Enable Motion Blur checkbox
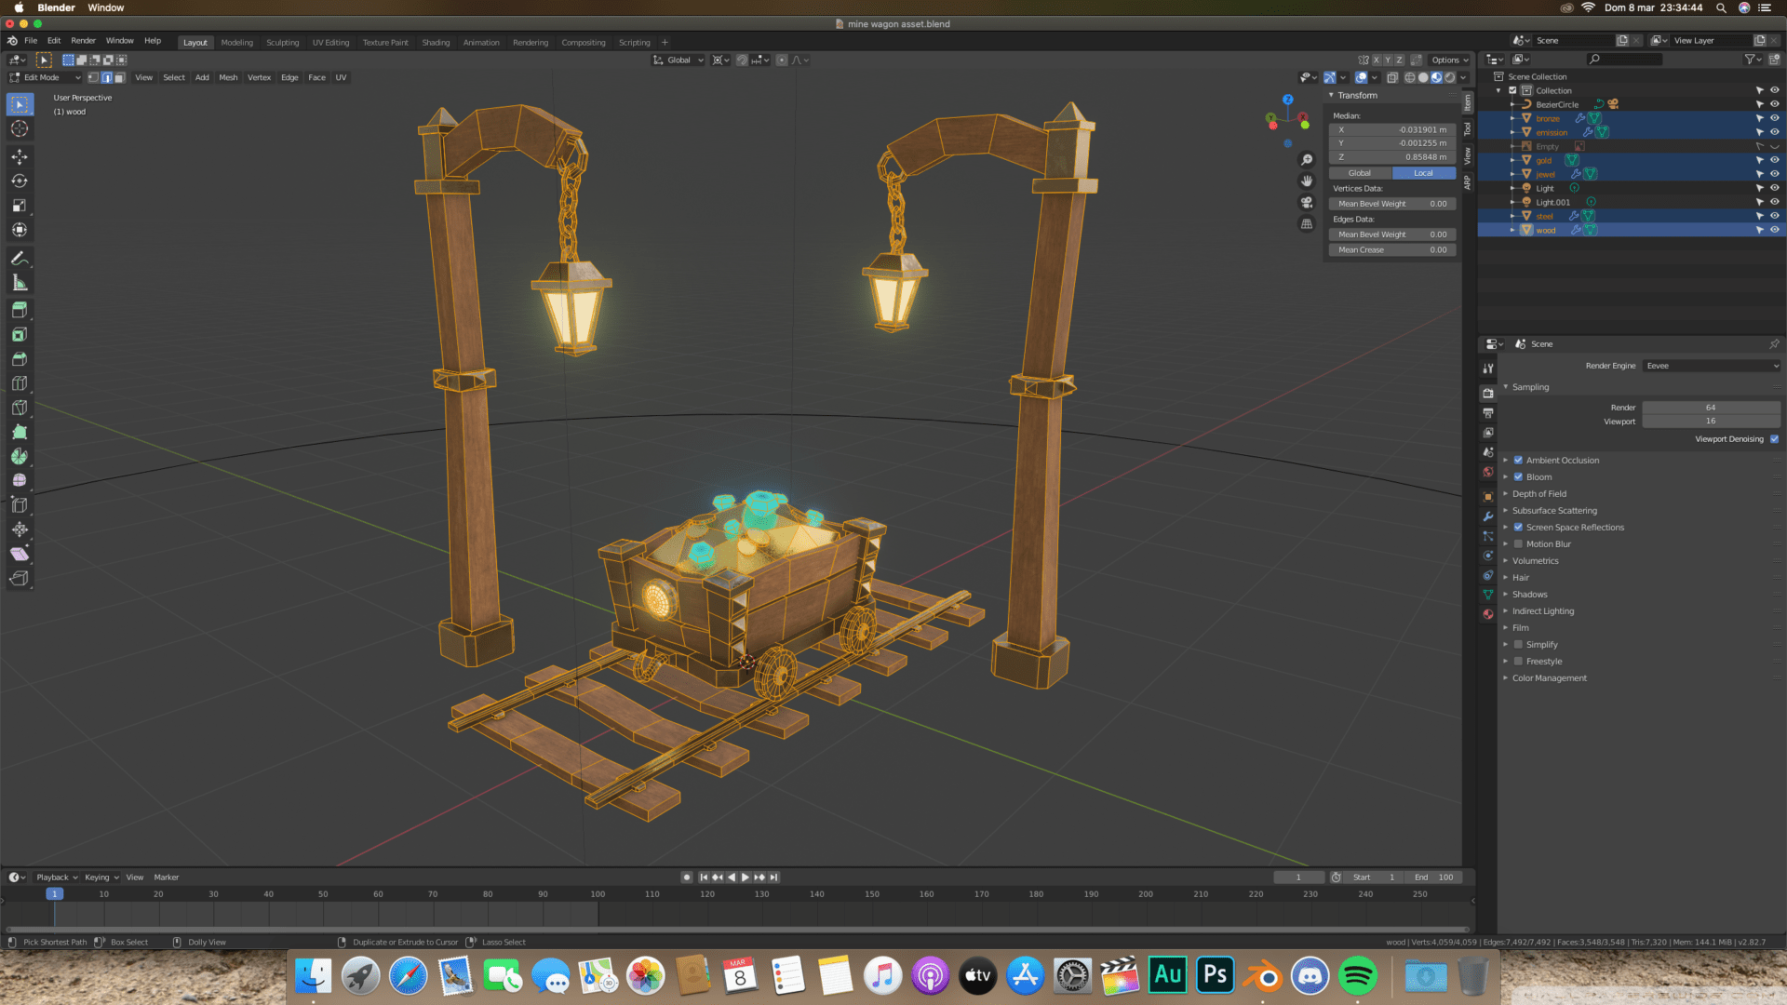This screenshot has height=1005, width=1787. pyautogui.click(x=1518, y=543)
